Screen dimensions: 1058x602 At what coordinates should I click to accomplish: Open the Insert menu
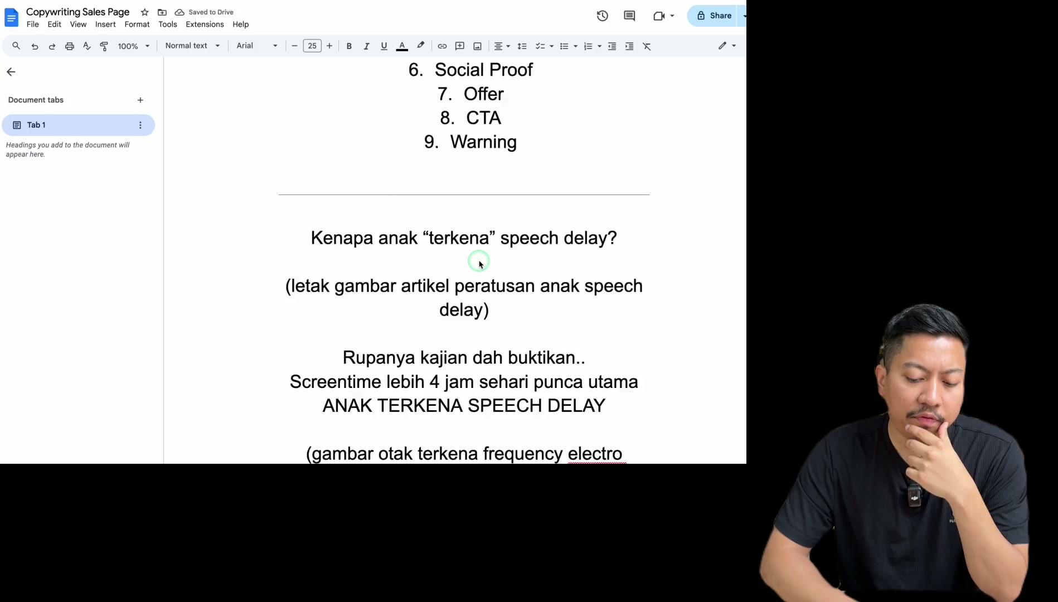(105, 25)
